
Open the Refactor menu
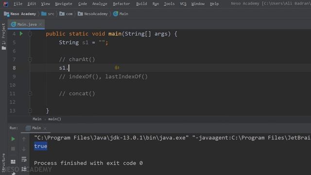tap(121, 4)
